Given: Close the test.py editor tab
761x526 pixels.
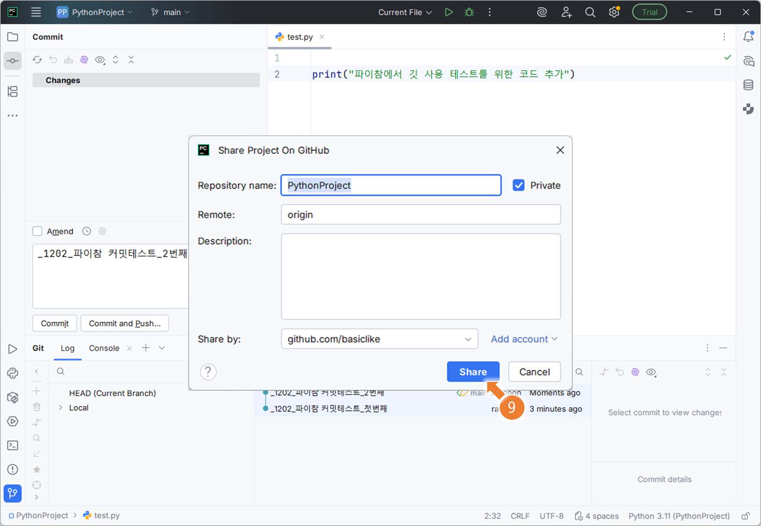Looking at the screenshot, I should 322,37.
